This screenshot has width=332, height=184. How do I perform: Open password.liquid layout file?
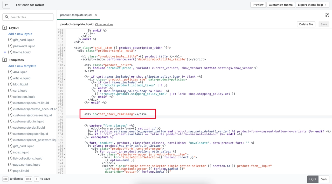[x=24, y=46]
